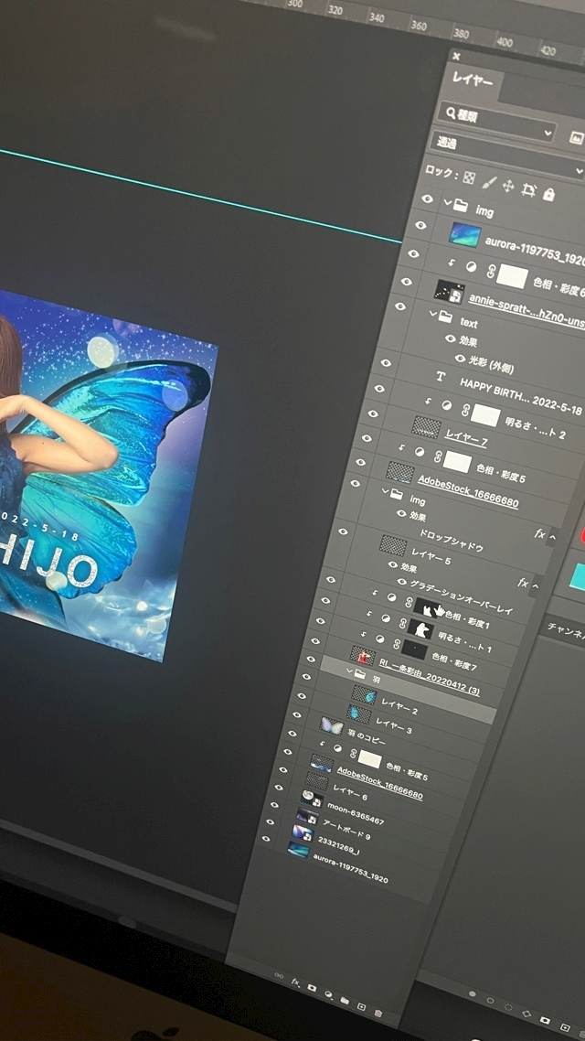The width and height of the screenshot is (585, 1041).
Task: Click the cyan color swatch right of Layers panel
Action: (576, 577)
